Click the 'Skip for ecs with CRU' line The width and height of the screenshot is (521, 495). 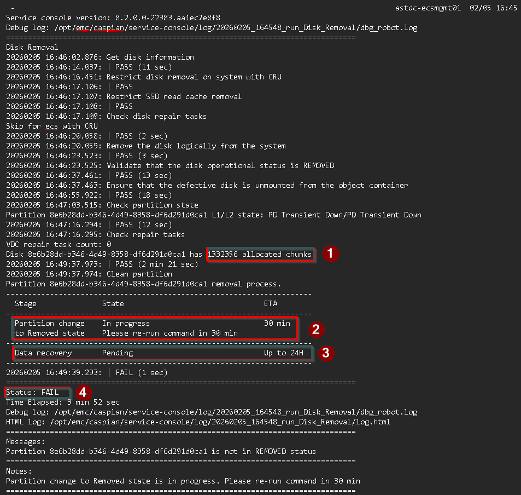click(52, 126)
